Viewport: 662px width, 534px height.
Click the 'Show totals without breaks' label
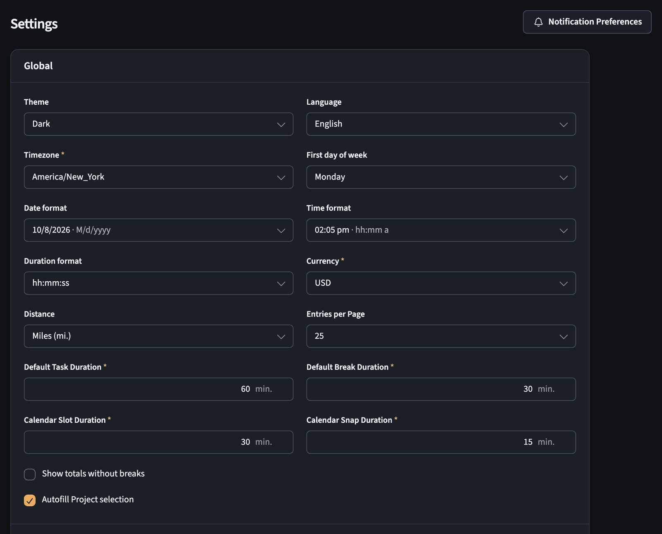click(93, 474)
